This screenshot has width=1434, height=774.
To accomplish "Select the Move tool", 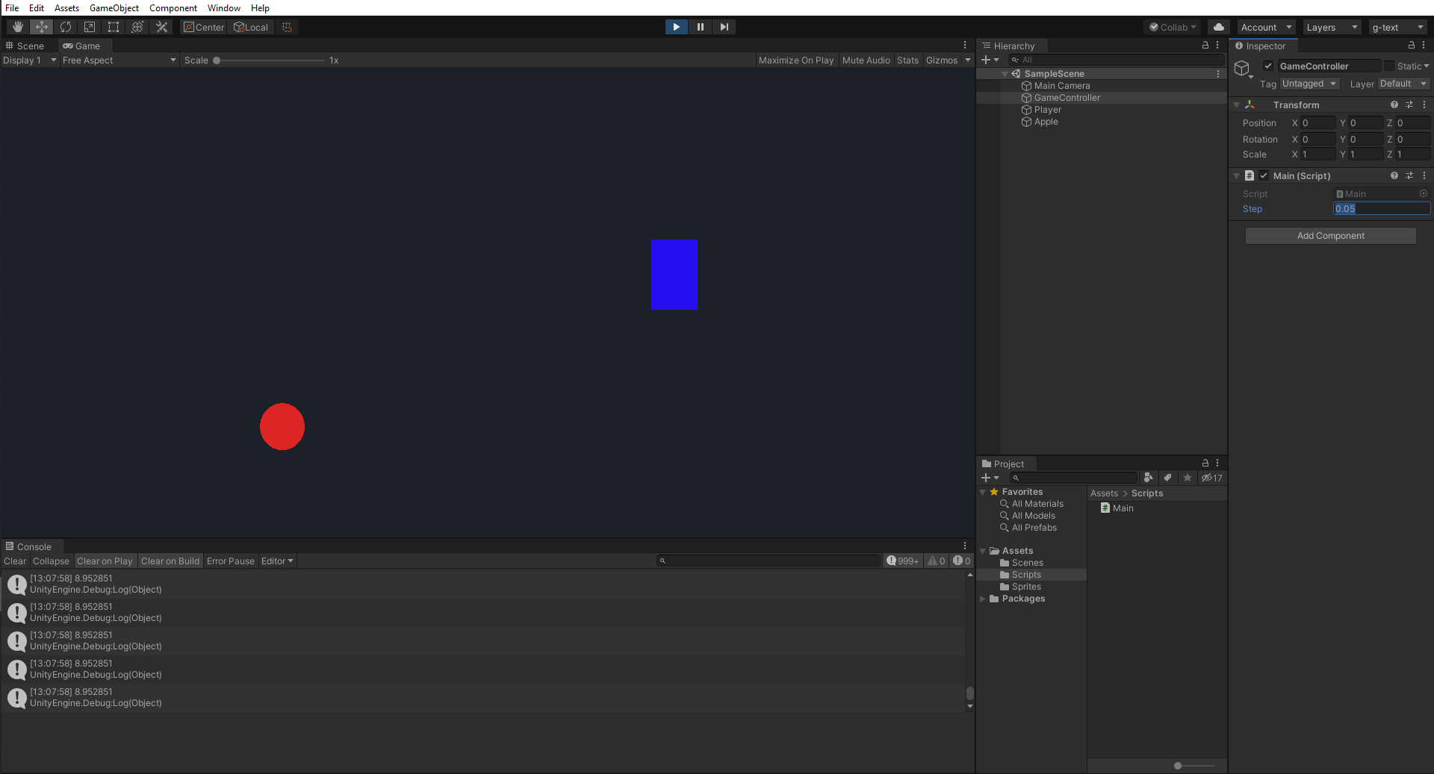I will pos(42,27).
